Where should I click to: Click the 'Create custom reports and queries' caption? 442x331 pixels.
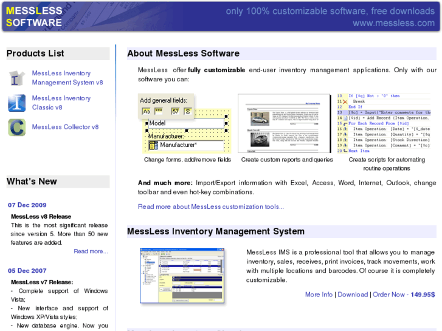point(287,160)
